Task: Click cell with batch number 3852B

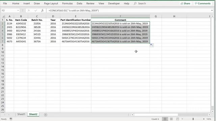Action: coord(37,27)
